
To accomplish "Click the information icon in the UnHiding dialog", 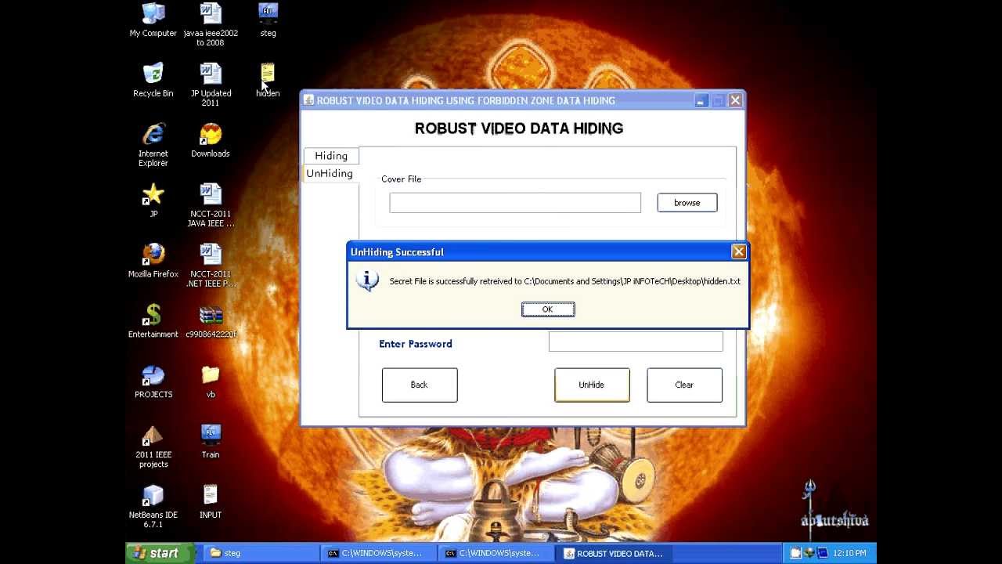I will click(x=367, y=280).
